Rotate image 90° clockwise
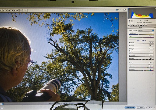Screen dimensions: 156x110 coord(26,10)
